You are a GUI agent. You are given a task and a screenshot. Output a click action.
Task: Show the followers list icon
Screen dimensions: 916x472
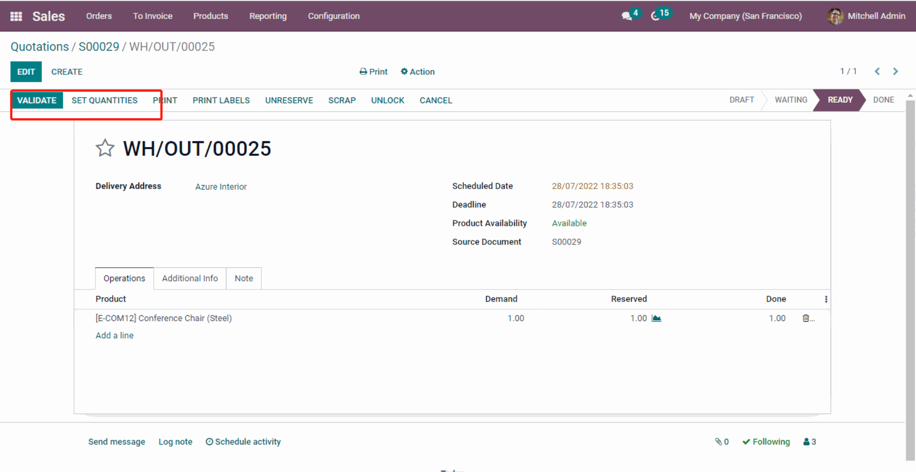(x=809, y=442)
